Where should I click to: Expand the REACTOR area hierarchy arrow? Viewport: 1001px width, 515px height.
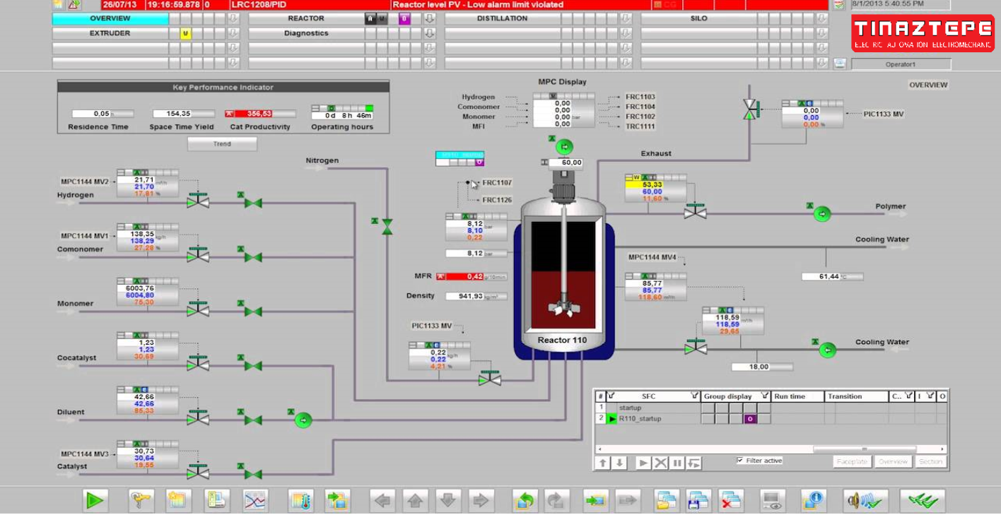tap(429, 18)
